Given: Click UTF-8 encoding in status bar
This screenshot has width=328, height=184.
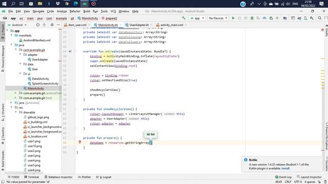Looking at the screenshot, I should pos(298,182).
